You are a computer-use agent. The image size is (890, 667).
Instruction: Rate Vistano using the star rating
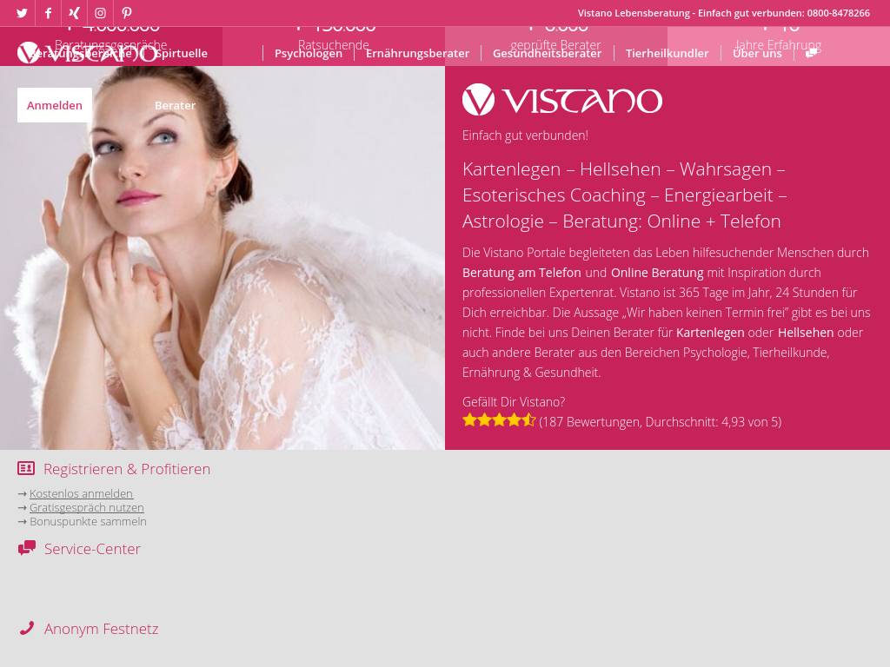(x=499, y=419)
